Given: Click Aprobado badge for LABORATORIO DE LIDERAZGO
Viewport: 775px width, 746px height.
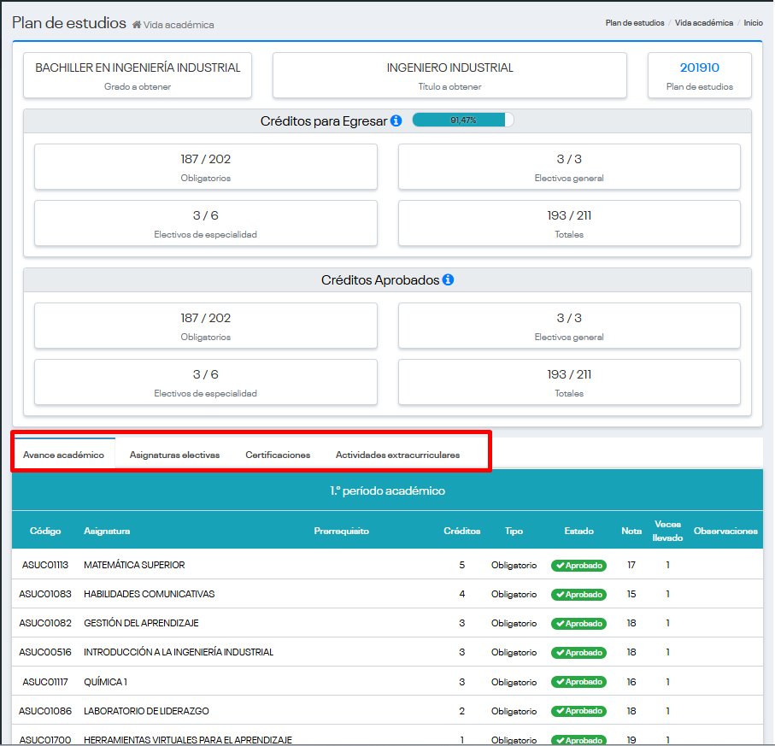Looking at the screenshot, I should 578,711.
